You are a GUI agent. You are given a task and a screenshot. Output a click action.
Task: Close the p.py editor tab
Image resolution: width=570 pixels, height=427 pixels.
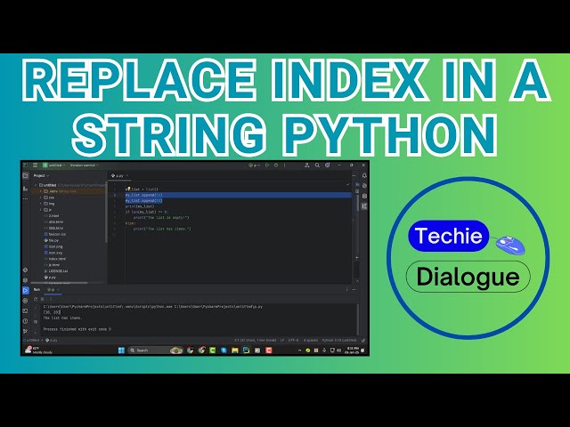(x=127, y=176)
